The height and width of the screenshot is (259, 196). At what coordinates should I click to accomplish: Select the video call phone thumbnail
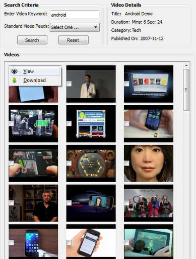pos(91,203)
